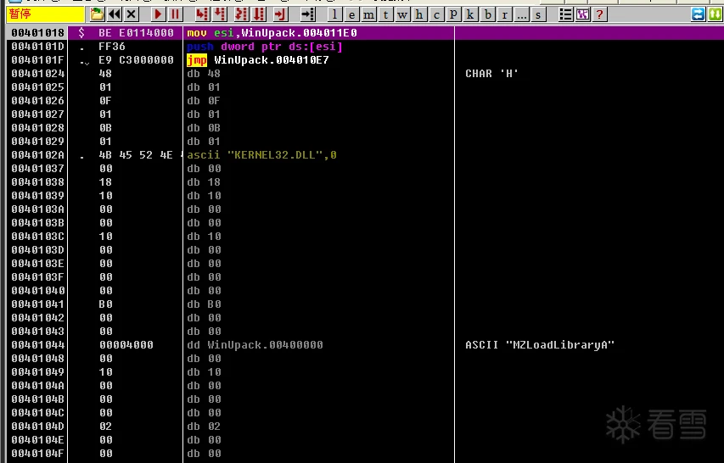Open Executable modules with the e button
This screenshot has width=724, height=463.
[x=351, y=14]
